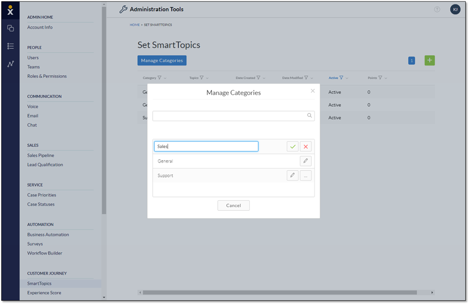The image size is (469, 304).
Task: Open the list icon in left rail
Action: coord(10,46)
